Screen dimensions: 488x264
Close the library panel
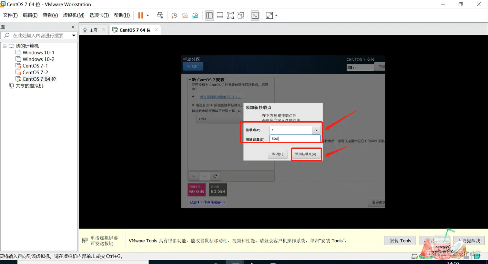coord(73,27)
